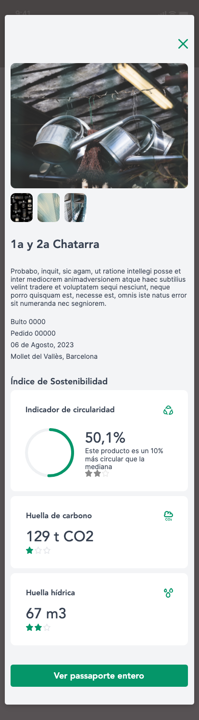Viewport: 199px width, 720px height.
Task: Click the 50,1% circularity value
Action: (105, 437)
